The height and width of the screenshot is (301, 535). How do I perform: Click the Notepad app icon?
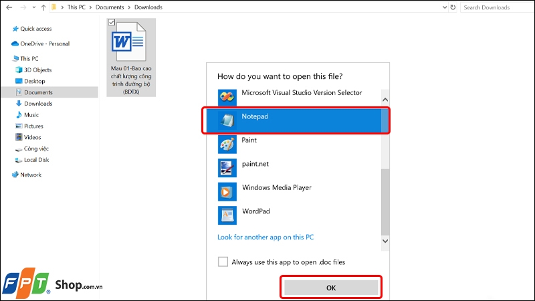coord(227,120)
